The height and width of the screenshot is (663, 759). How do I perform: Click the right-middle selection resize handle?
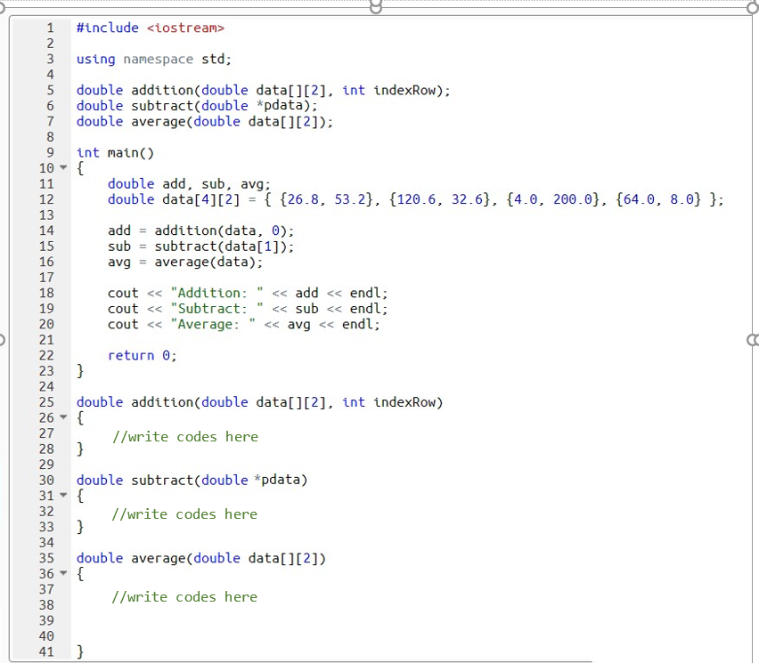point(753,340)
